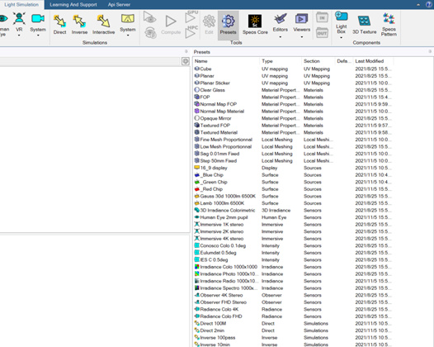Select the _Red Chip source preset
The image size is (434, 347).
212,189
